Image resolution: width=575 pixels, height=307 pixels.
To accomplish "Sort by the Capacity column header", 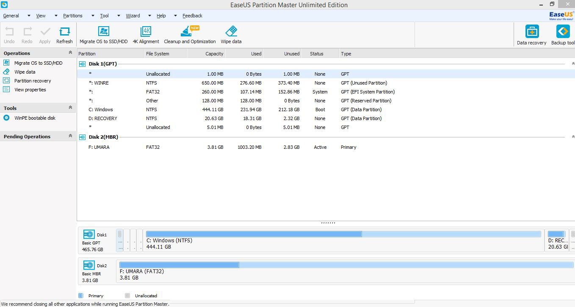I will coord(206,54).
